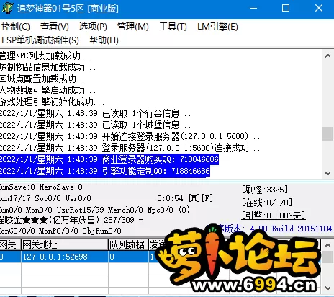Open the 查看(V) menu
Screen dimensions: 334x297
(55, 27)
